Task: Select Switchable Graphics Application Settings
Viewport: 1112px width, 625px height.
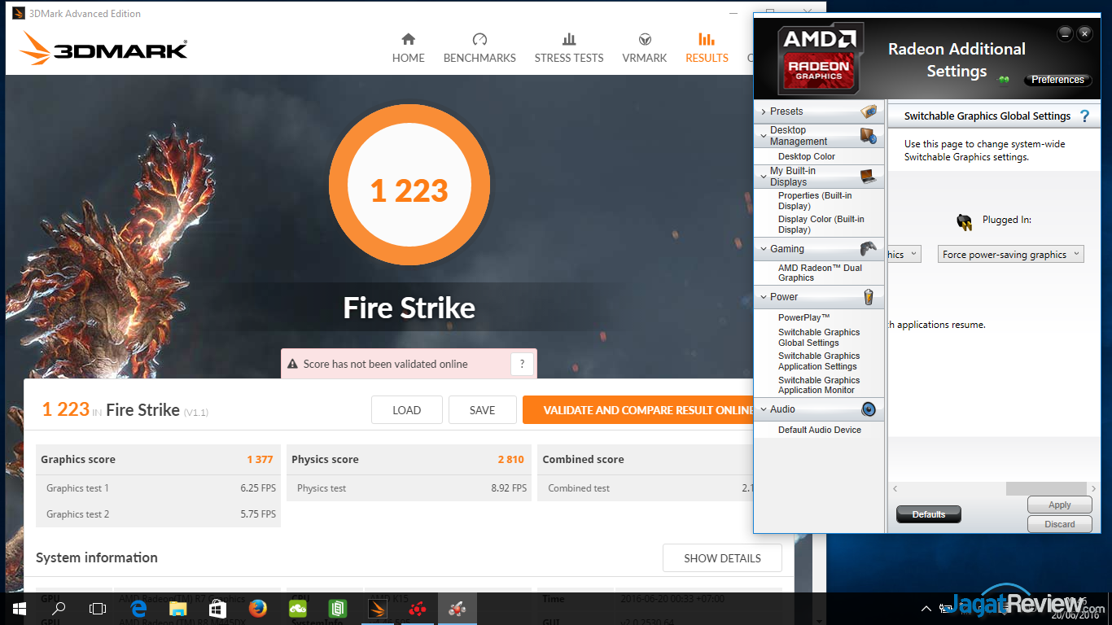Action: (x=818, y=361)
